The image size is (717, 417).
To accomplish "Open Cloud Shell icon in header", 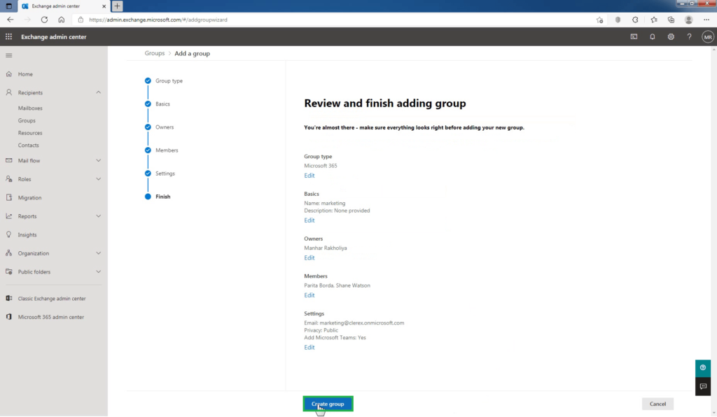I will click(634, 36).
